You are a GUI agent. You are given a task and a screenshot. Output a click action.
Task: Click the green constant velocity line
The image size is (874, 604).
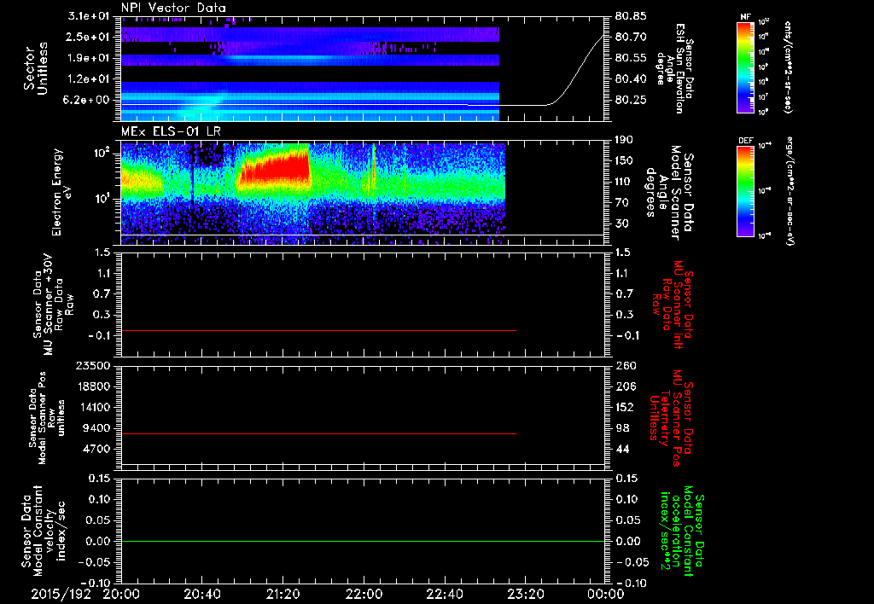coord(362,542)
